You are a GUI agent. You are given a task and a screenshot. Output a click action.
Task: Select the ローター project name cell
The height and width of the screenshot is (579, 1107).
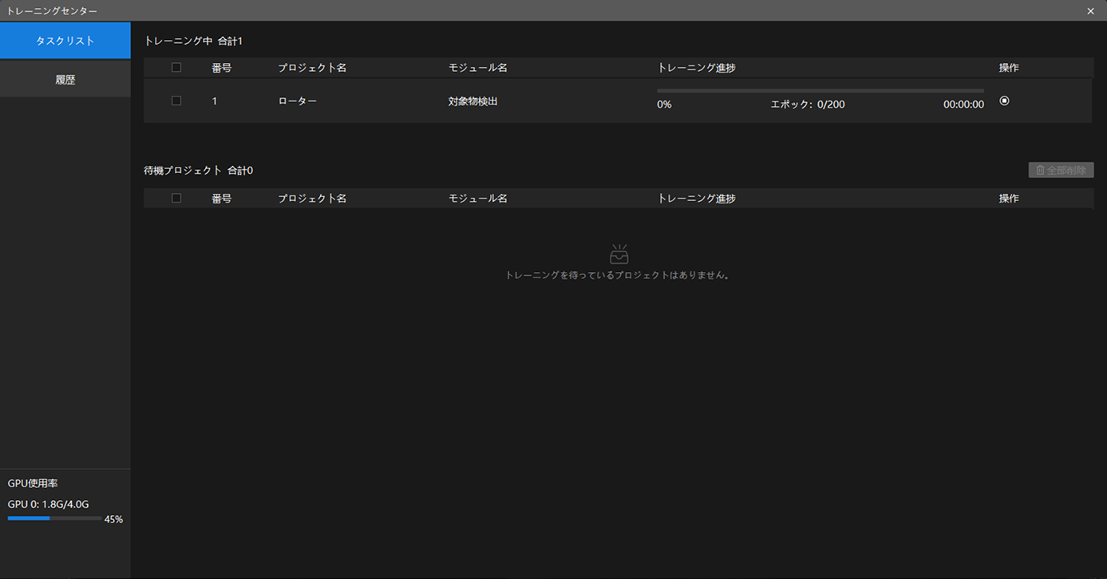pos(298,101)
